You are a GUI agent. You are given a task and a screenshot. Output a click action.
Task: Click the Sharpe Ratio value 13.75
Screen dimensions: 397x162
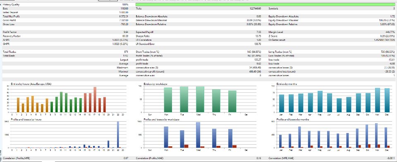[258, 36]
